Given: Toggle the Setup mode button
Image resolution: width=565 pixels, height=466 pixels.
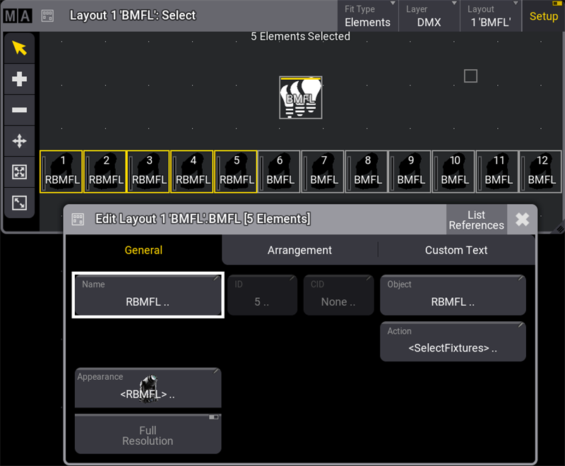Looking at the screenshot, I should pyautogui.click(x=543, y=16).
